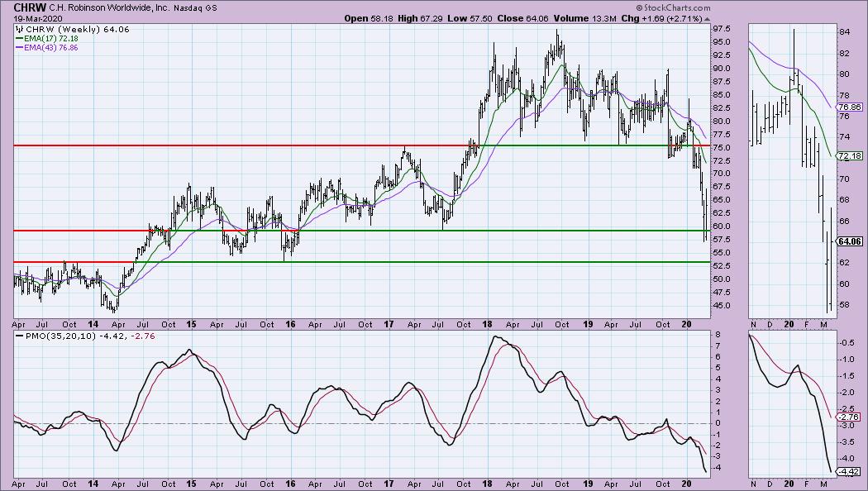Viewport: 868px width, 491px height.
Task: Select the Close 64.06 header value
Action: (522, 18)
